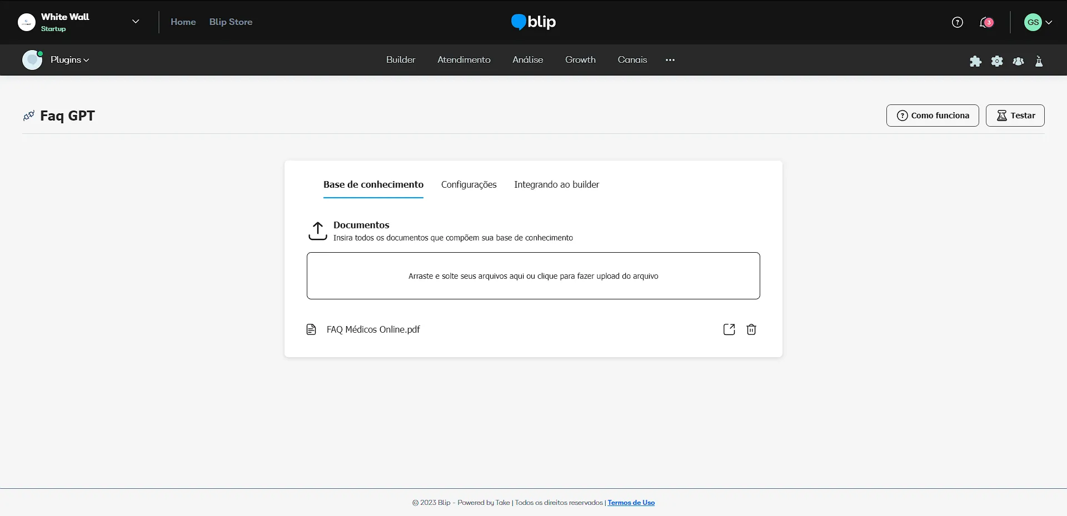Open the Plugins dropdown
Image resolution: width=1067 pixels, height=516 pixels.
click(70, 60)
